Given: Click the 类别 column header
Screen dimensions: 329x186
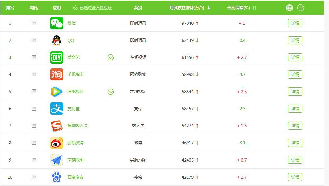Looking at the screenshot, I should [138, 8].
